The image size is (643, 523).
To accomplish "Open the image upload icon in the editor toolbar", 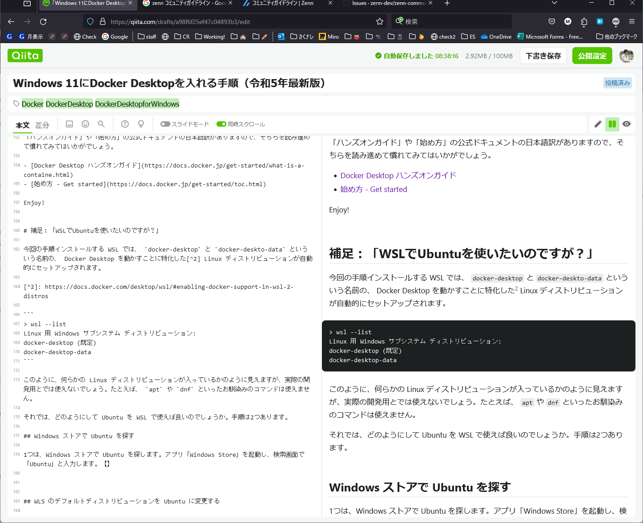I will point(69,124).
